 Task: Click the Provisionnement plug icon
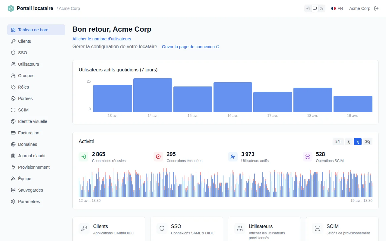13,167
